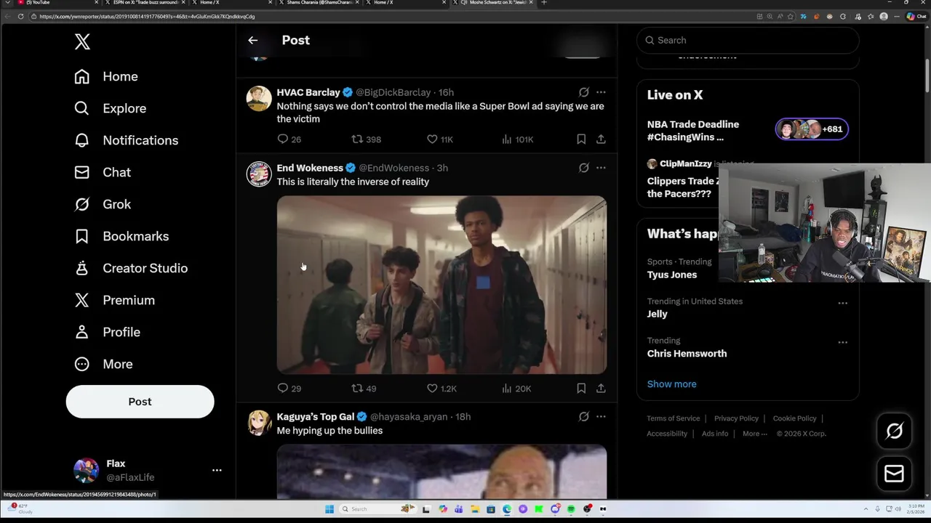Click the X search field
The image size is (931, 523).
[748, 40]
